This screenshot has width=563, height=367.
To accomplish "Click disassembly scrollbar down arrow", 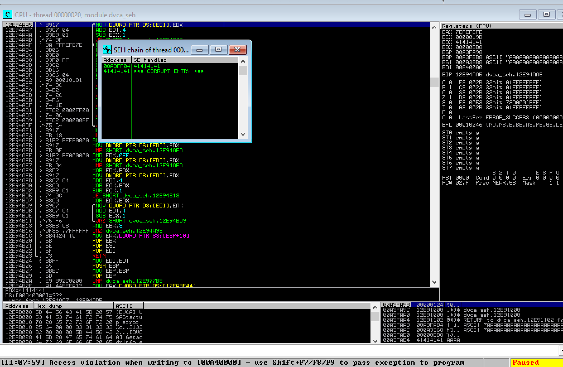I will [x=434, y=282].
